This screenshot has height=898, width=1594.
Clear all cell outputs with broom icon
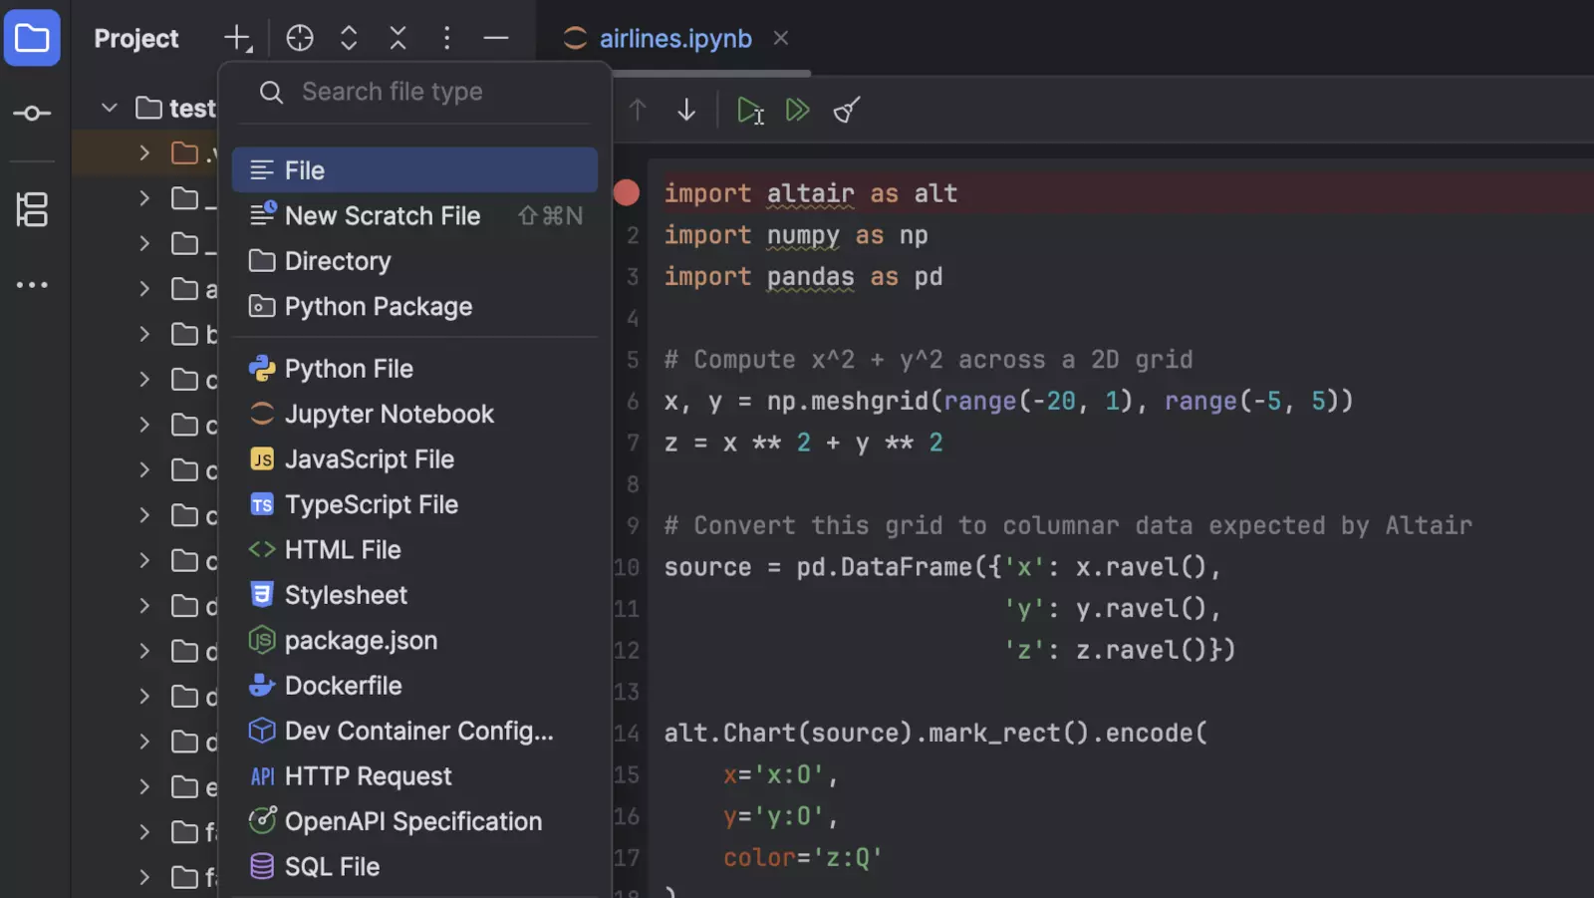(x=846, y=110)
